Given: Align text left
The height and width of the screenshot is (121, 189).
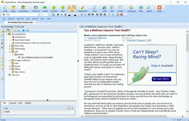Looking at the screenshot, I should 97,15.
